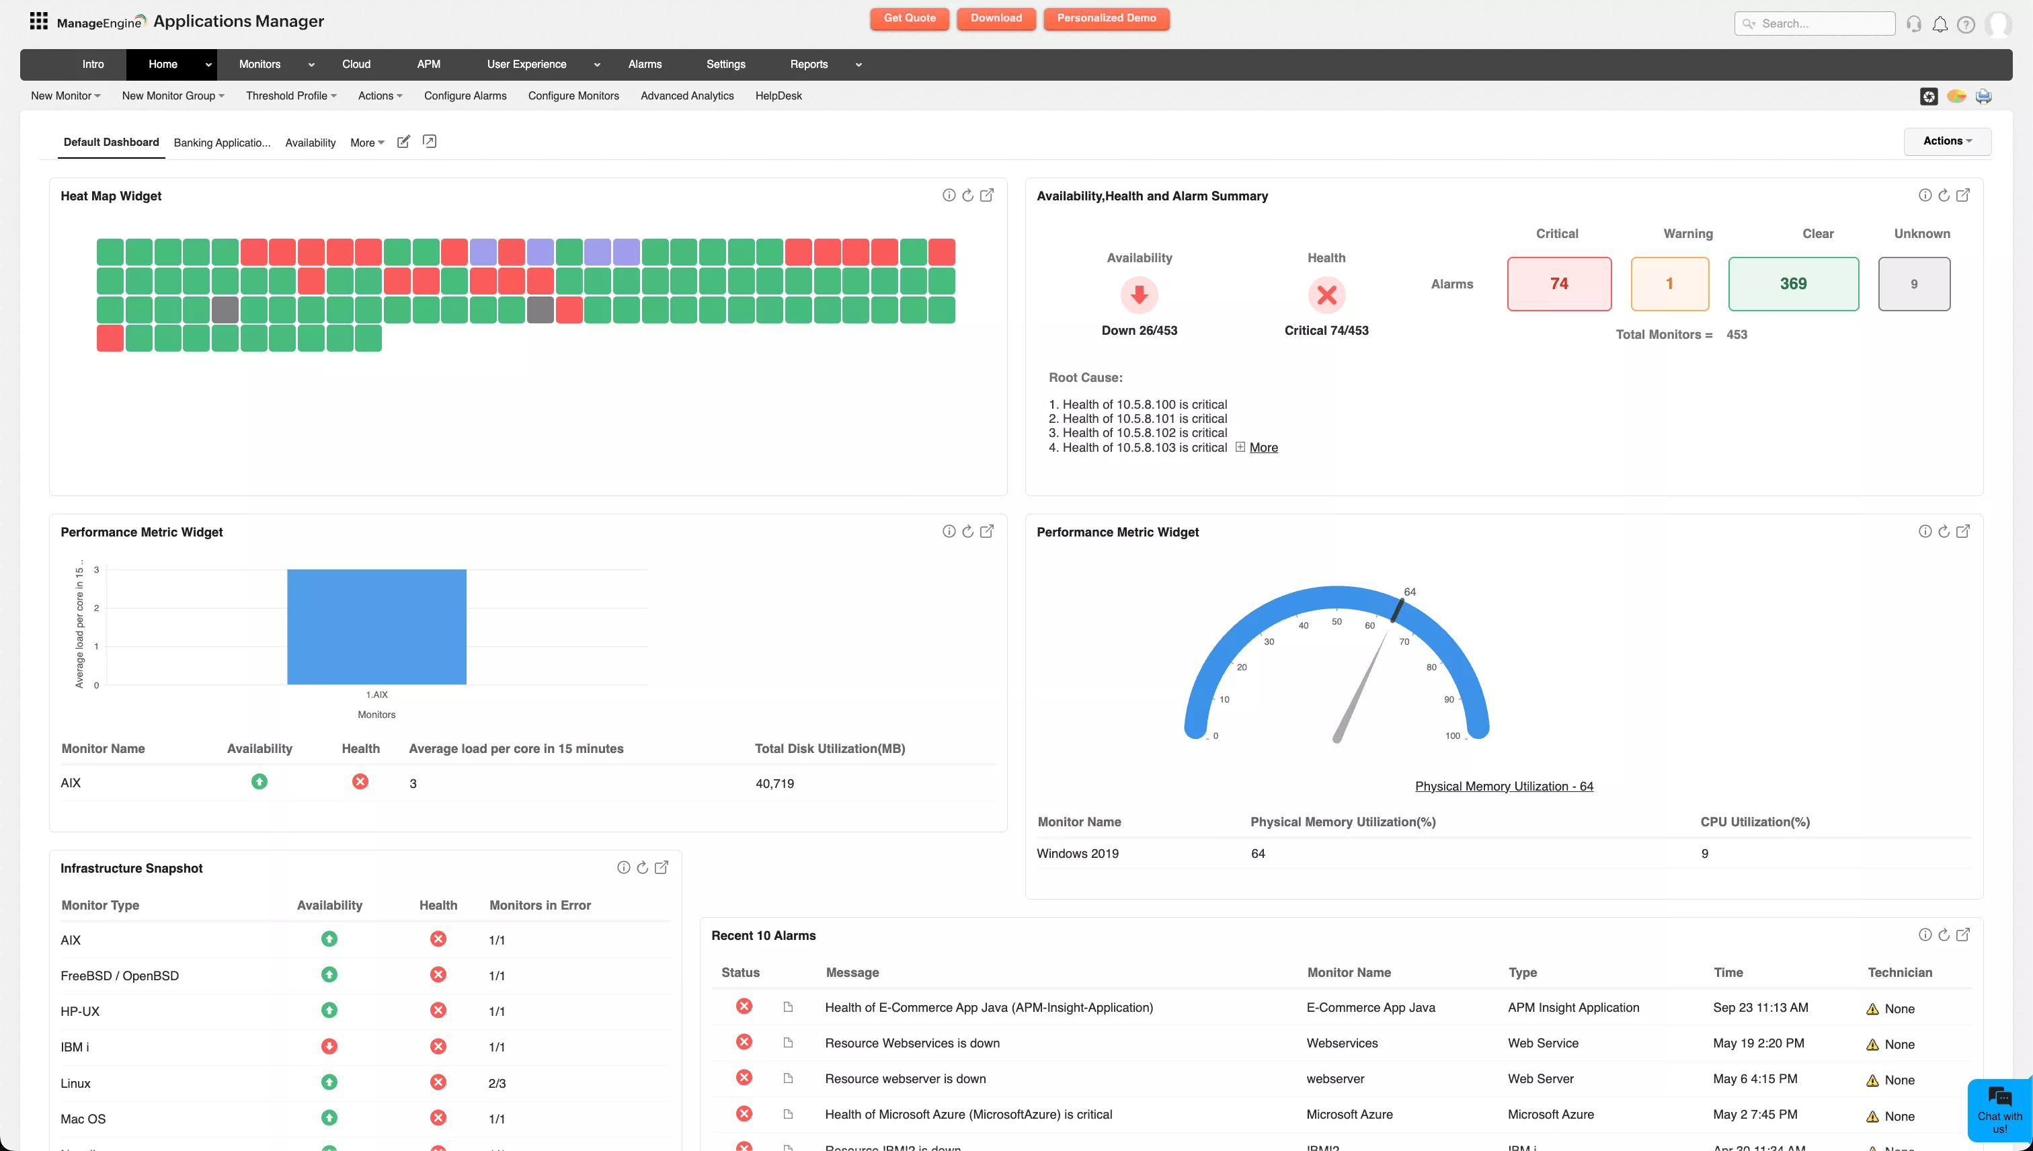Screen dimensions: 2033x1151
Task: Click the Personalized Demo button
Action: point(1106,18)
